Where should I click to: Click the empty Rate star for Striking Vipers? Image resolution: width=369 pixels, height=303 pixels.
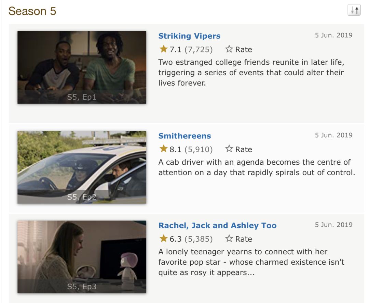[229, 49]
